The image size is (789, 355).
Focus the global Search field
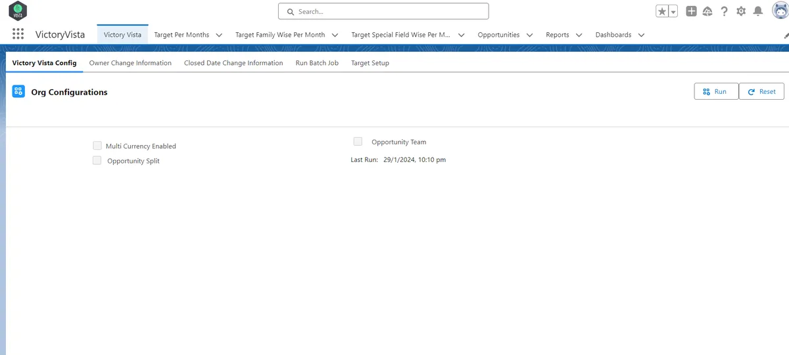[x=383, y=11]
